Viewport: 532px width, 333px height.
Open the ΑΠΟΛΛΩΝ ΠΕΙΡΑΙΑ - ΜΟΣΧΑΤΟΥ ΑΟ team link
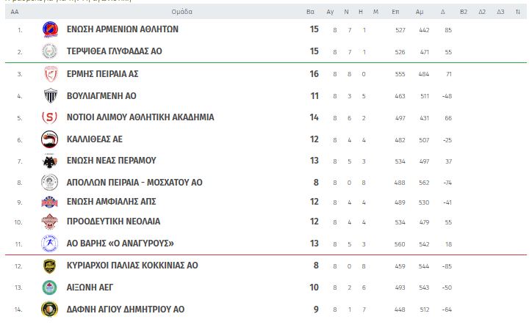coord(134,183)
